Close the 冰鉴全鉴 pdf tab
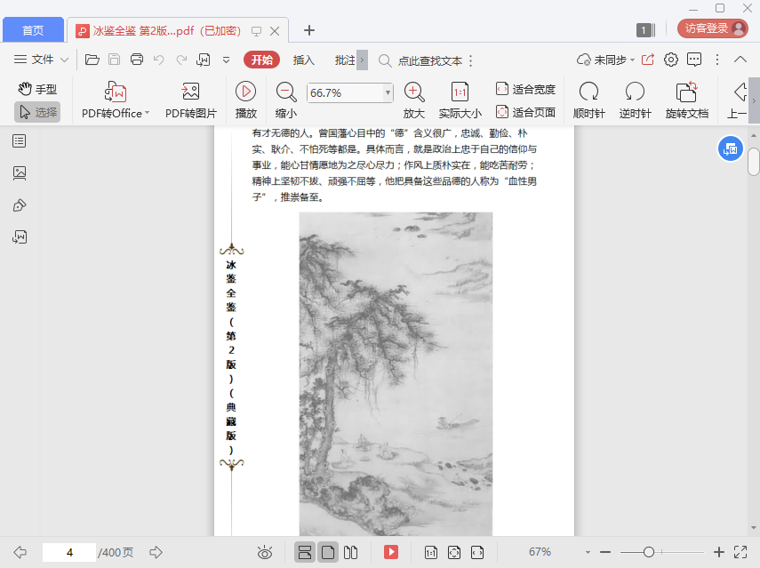760x568 pixels. [275, 31]
